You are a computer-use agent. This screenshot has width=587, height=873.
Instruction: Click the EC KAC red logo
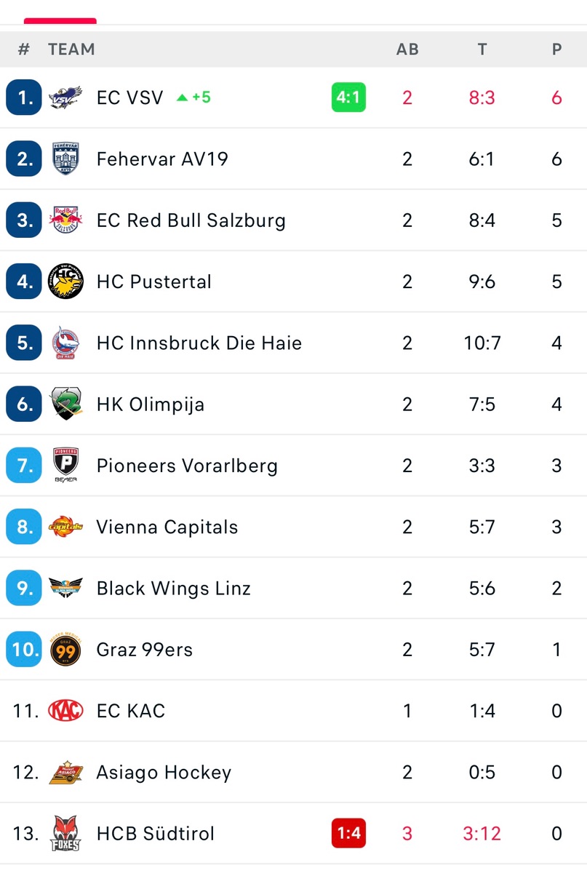(x=65, y=711)
